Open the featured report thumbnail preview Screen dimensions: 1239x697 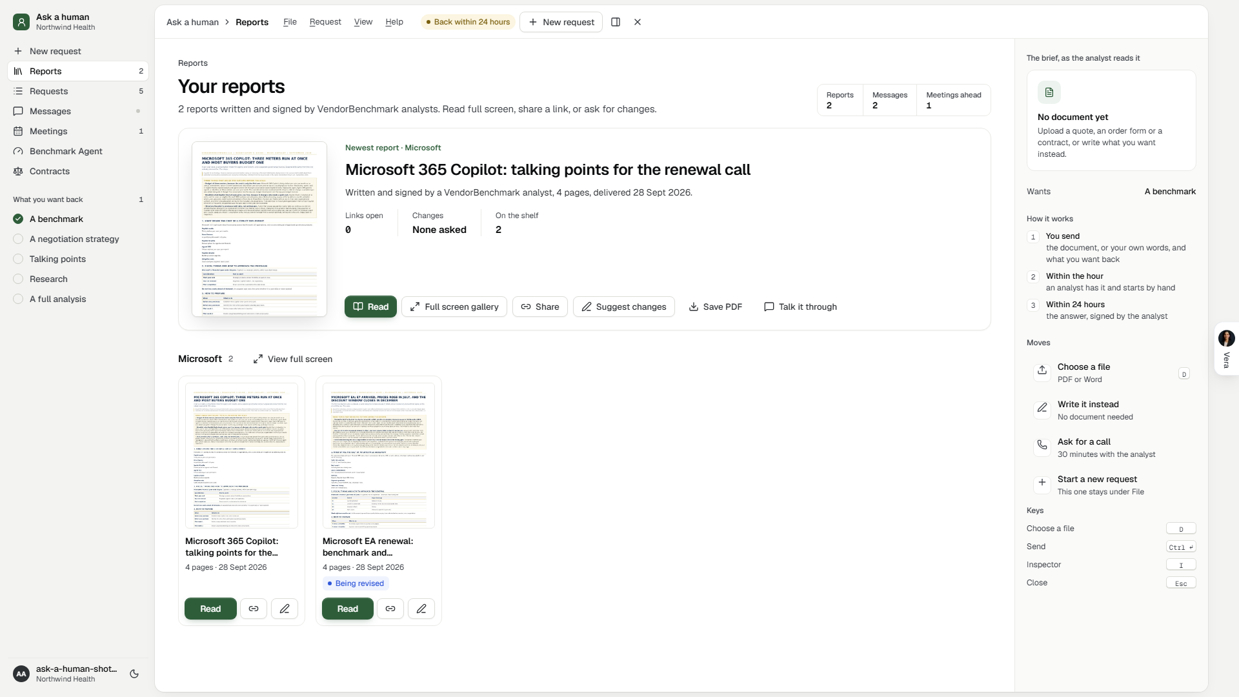coord(259,229)
